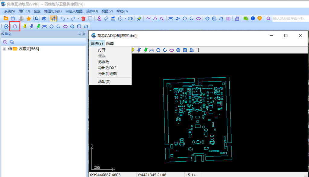309x177 pixels.
Task: Choose 导出为DXF from the menu
Action: pyautogui.click(x=107, y=68)
